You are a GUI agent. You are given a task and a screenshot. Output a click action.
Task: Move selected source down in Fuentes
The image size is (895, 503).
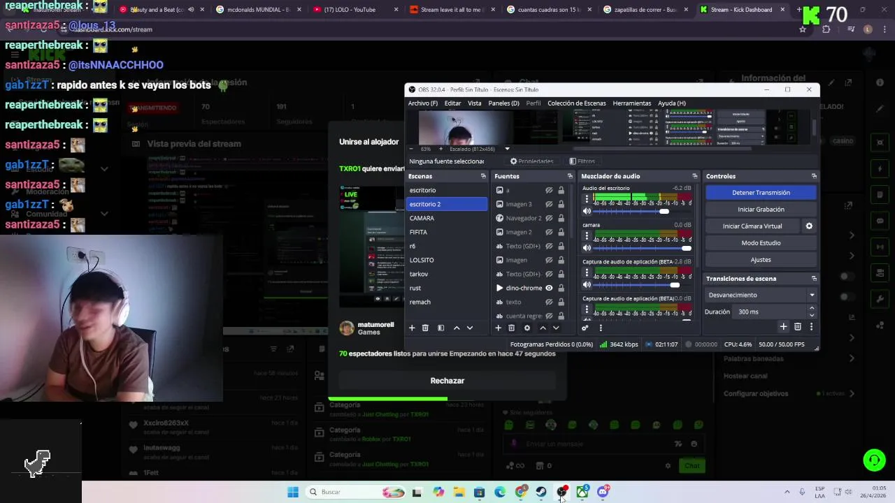point(556,328)
